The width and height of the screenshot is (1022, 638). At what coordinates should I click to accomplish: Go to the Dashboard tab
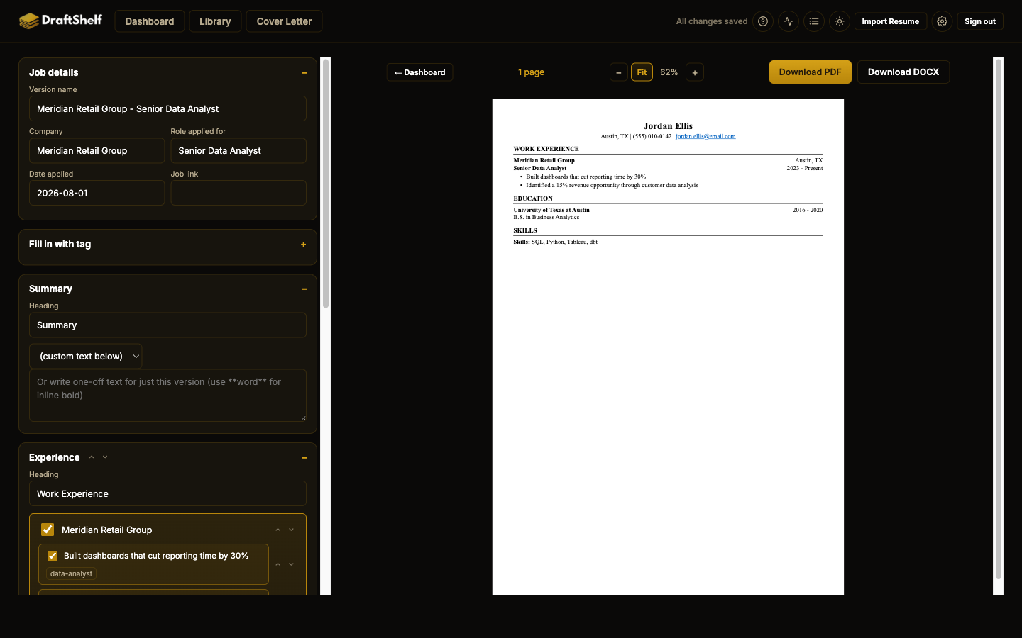pyautogui.click(x=150, y=21)
